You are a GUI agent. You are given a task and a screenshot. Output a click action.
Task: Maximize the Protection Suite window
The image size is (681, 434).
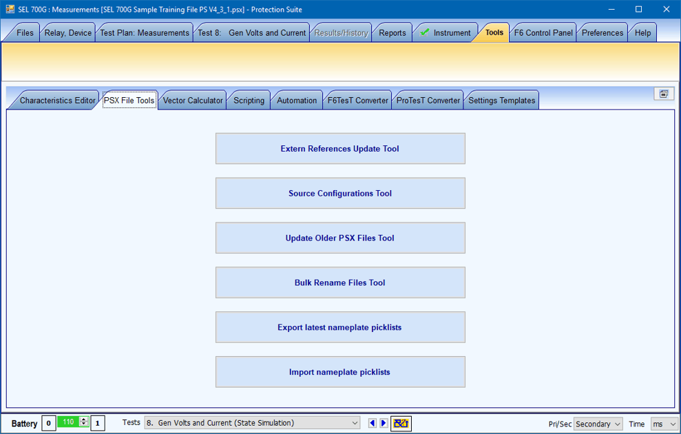click(638, 9)
